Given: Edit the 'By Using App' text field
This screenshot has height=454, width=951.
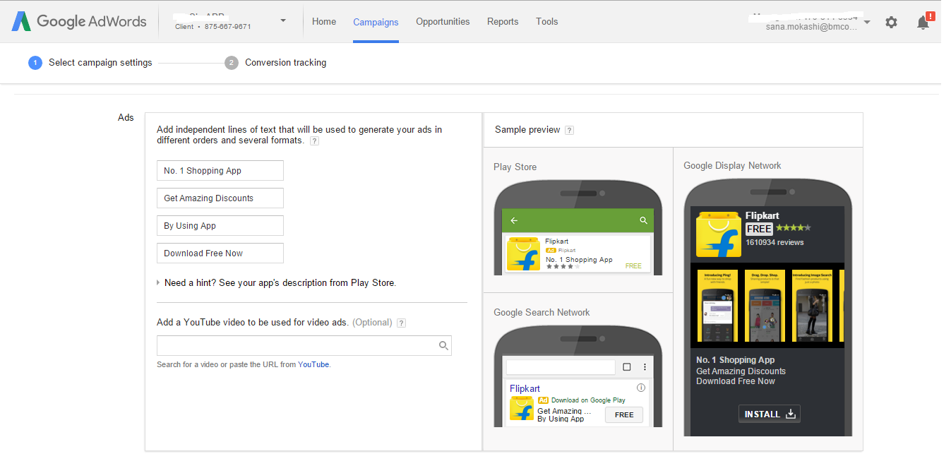Looking at the screenshot, I should pyautogui.click(x=220, y=226).
